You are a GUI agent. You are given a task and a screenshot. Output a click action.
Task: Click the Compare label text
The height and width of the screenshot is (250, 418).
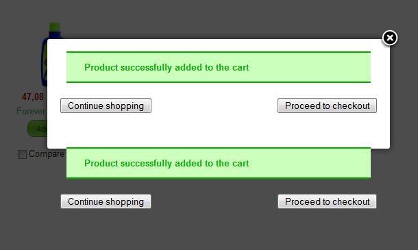click(x=47, y=154)
